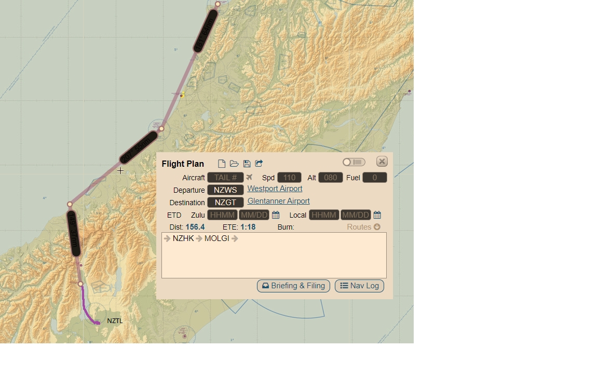Open Briefing & Filing
This screenshot has height=374, width=598.
tap(293, 286)
